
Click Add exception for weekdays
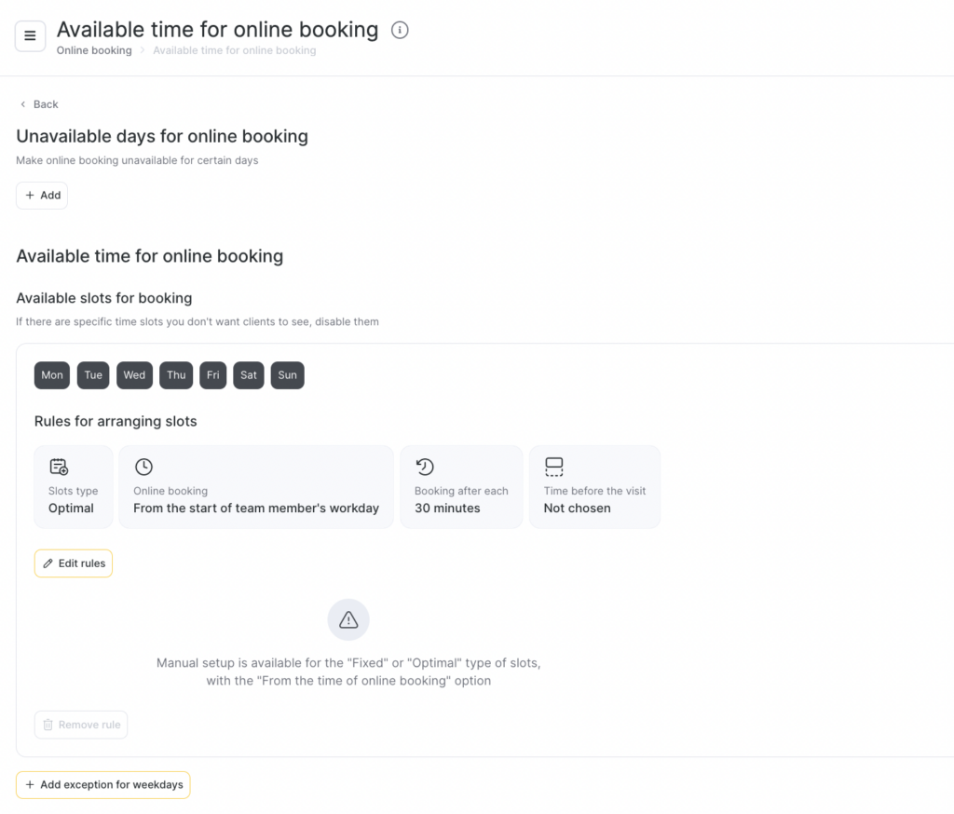click(102, 785)
